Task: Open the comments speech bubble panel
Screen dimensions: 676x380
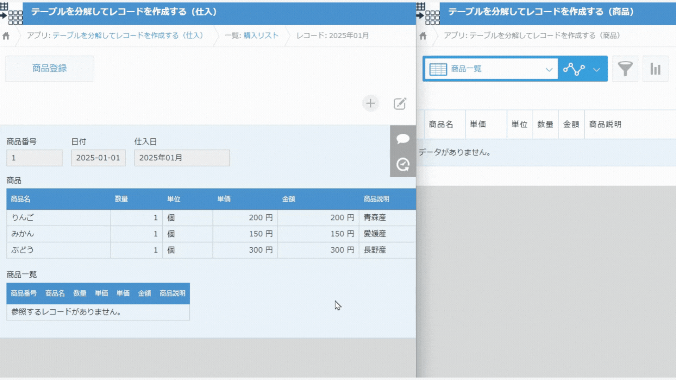Action: (x=403, y=139)
